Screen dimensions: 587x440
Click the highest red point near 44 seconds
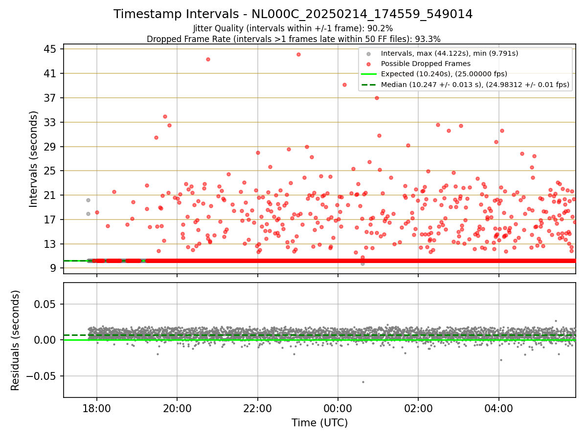(298, 54)
